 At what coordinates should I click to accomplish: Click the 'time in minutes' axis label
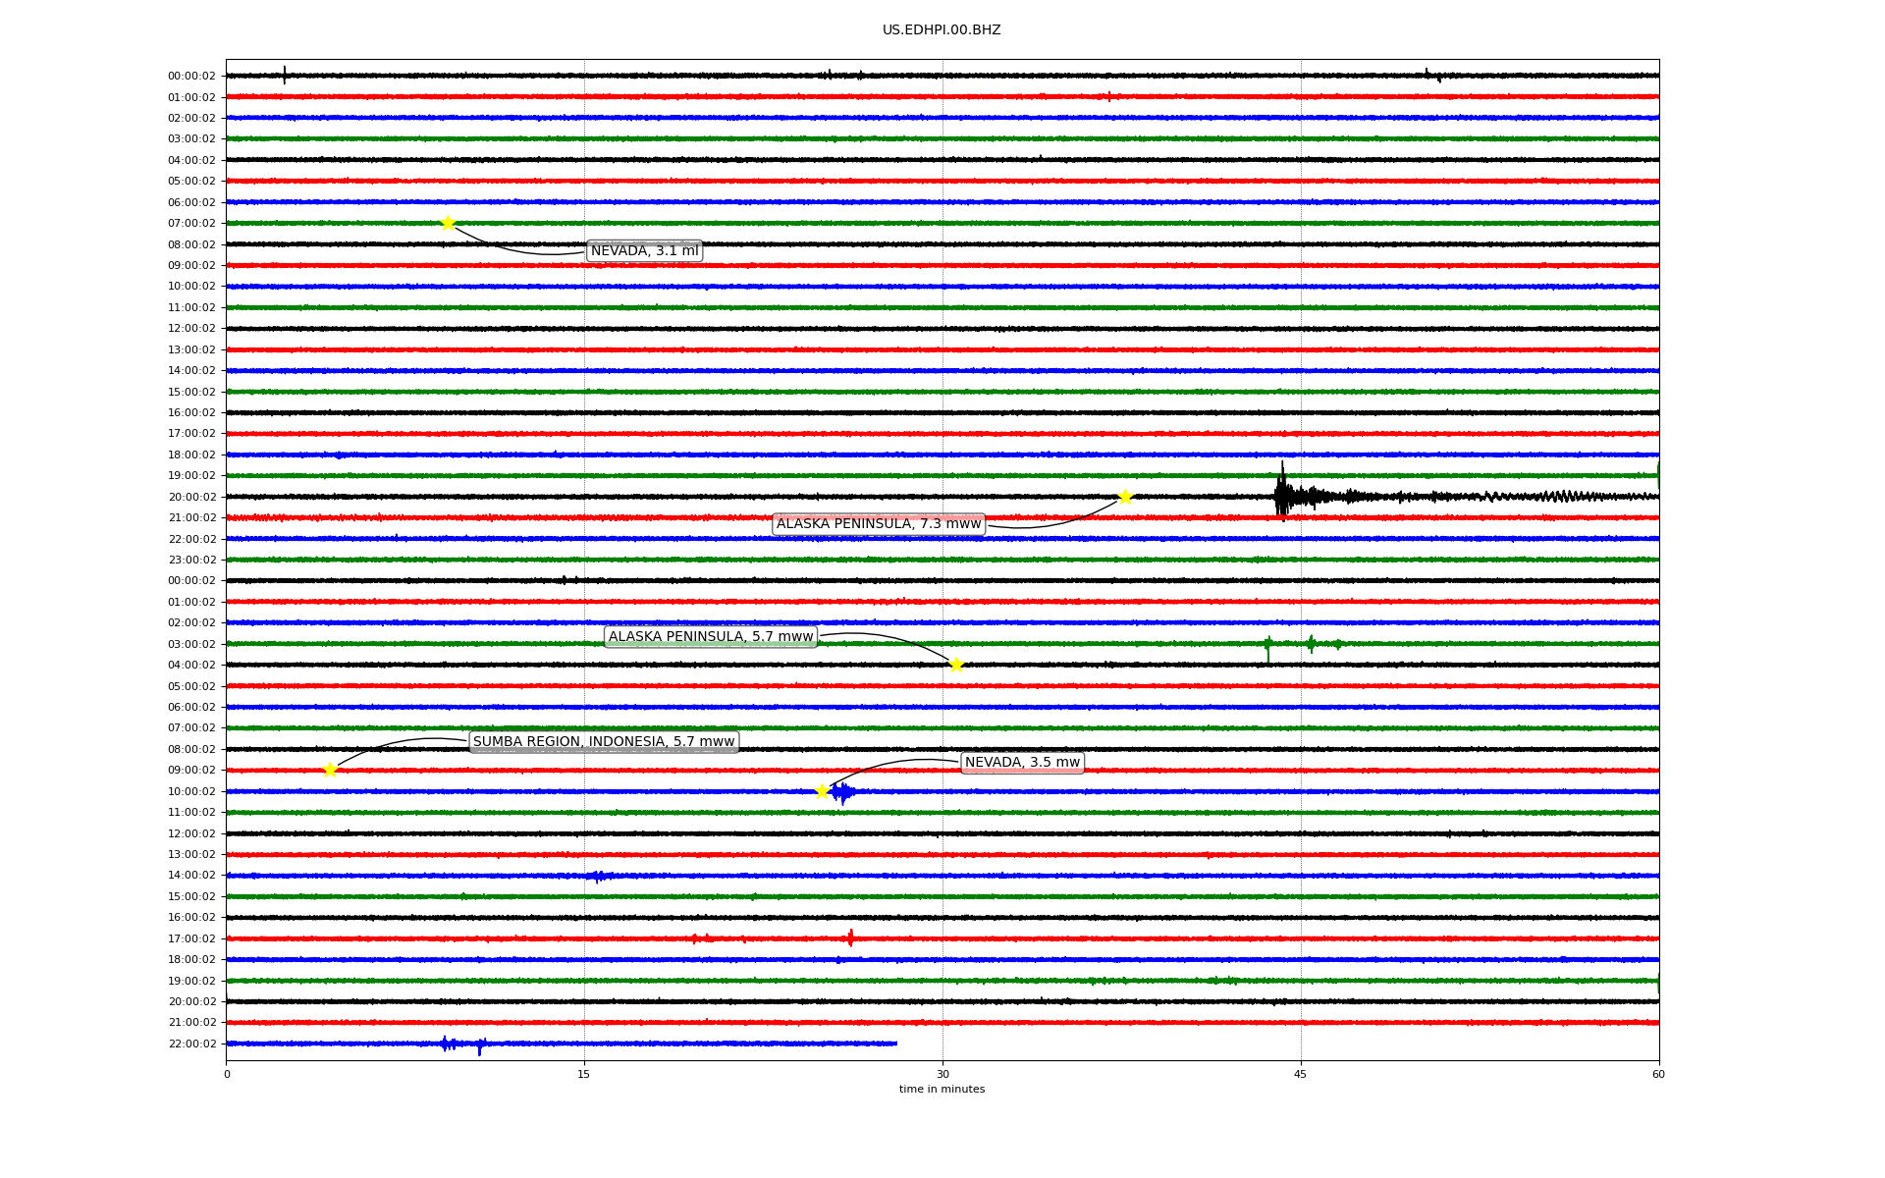click(942, 1090)
